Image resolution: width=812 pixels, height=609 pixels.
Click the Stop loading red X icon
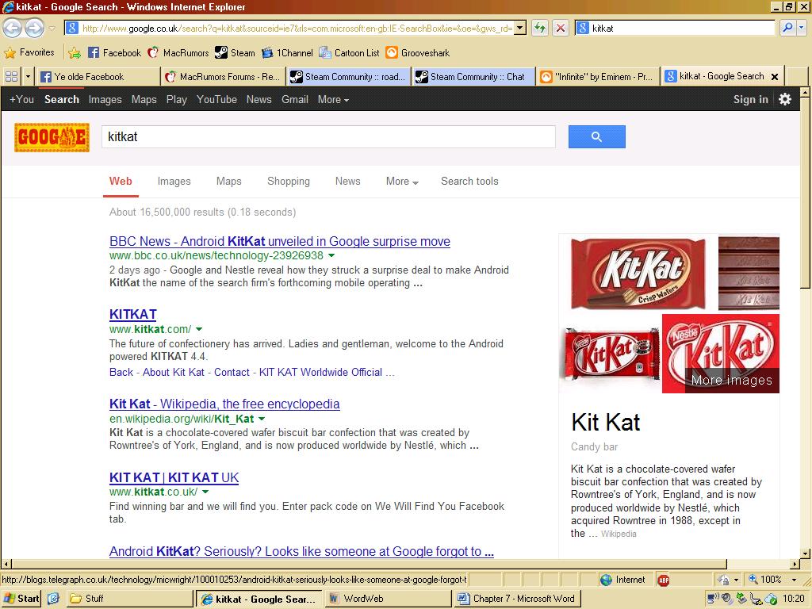pyautogui.click(x=561, y=28)
